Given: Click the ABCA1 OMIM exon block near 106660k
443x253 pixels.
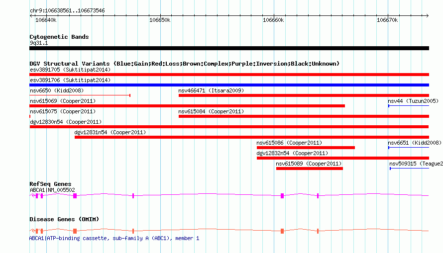Looking at the screenshot, I should [282, 231].
